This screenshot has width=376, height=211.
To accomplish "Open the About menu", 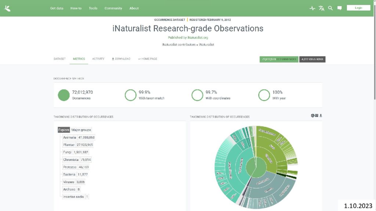I will tap(134, 8).
